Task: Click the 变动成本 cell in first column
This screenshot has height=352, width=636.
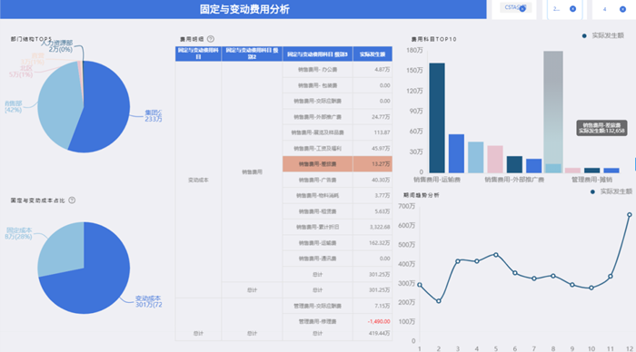Action: [x=198, y=180]
